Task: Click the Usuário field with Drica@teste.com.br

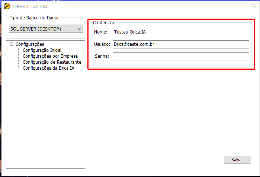Action: [181, 44]
